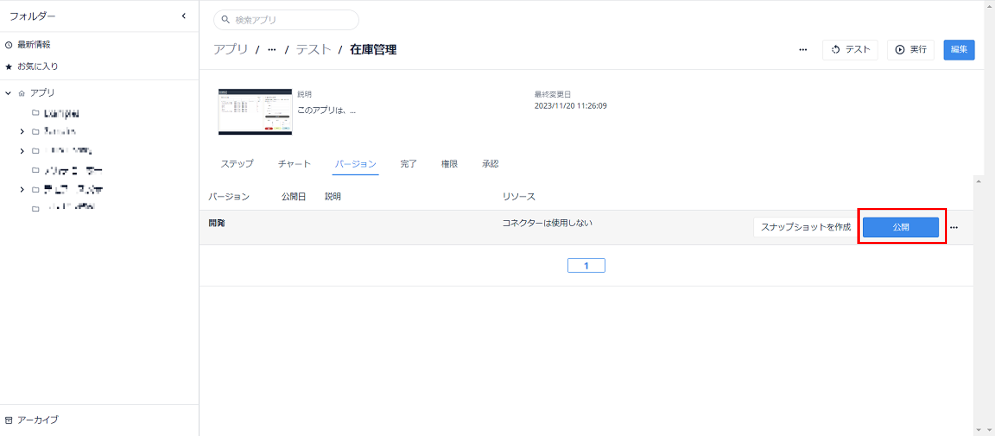Open the app preview thumbnail

[x=255, y=112]
